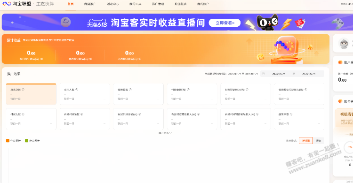353x183 pixels.
Task: Click the smiley face icon in banner
Action: tap(66, 22)
